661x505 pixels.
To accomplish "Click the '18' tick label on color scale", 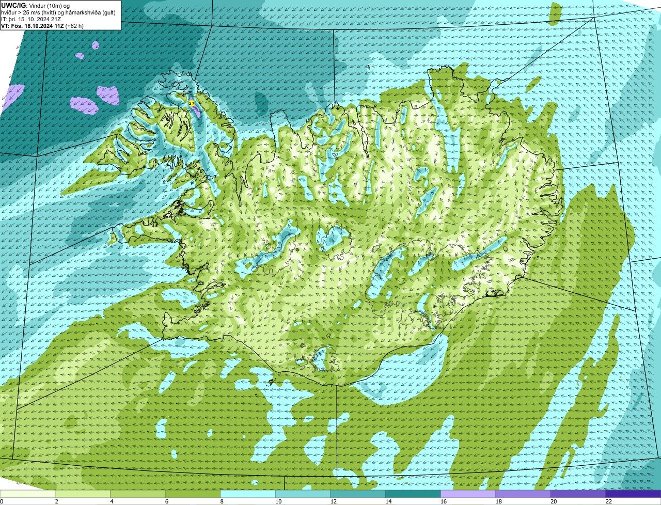I will tap(498, 501).
